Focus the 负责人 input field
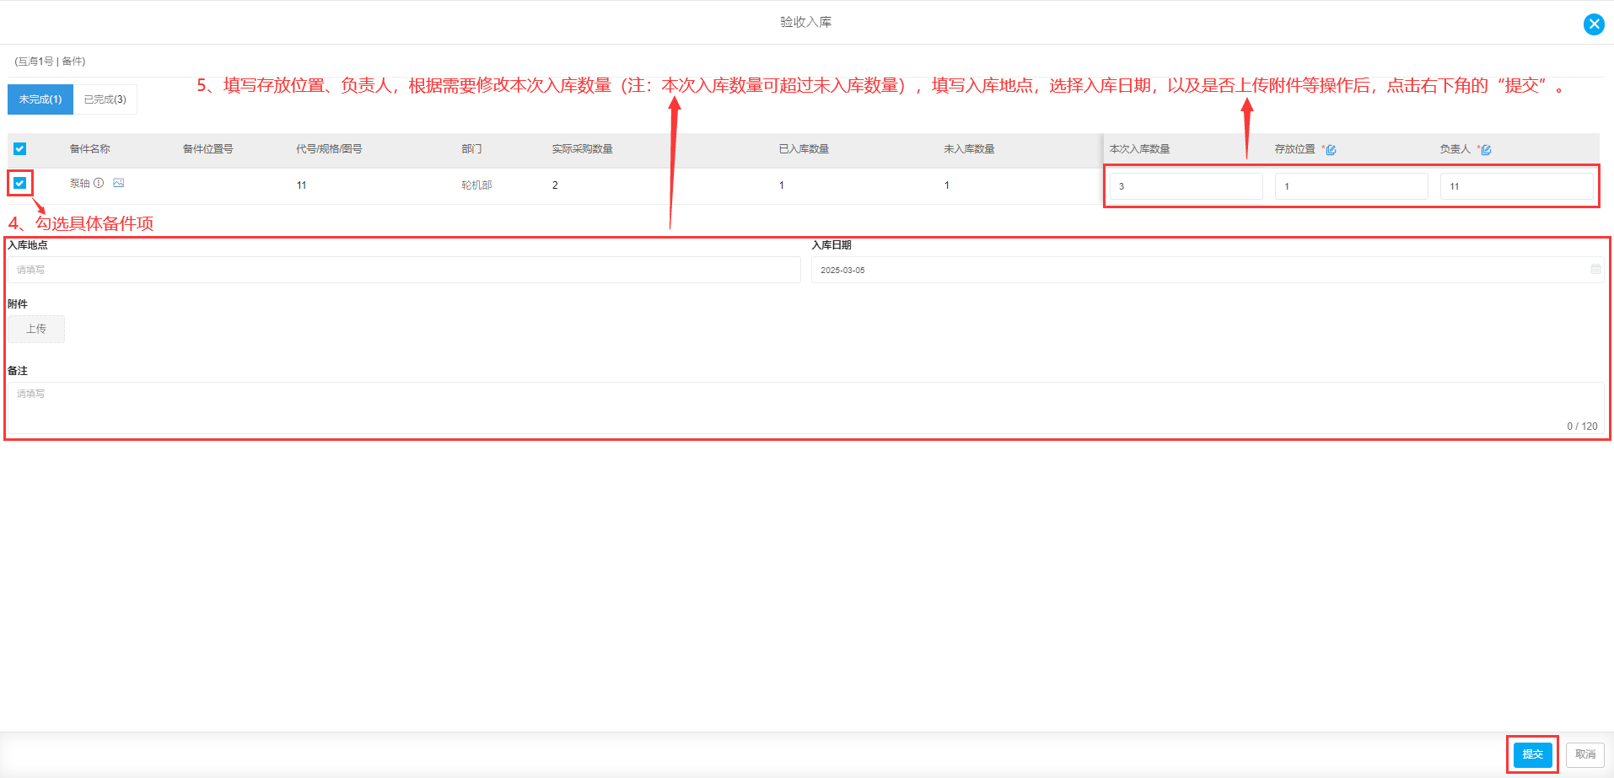 (x=1517, y=186)
